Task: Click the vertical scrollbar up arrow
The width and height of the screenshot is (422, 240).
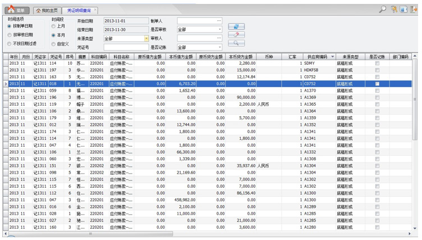Action: 415,56
